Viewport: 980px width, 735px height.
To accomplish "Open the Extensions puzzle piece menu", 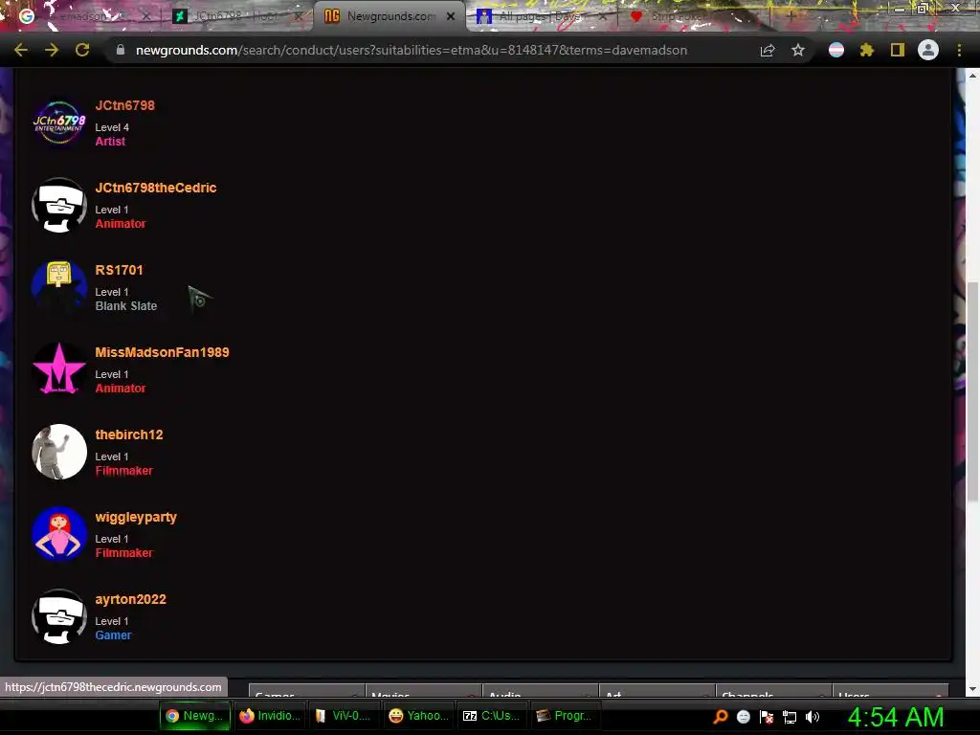I will point(867,50).
